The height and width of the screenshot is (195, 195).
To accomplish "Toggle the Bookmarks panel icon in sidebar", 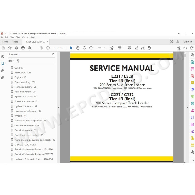I will tap(3, 64).
